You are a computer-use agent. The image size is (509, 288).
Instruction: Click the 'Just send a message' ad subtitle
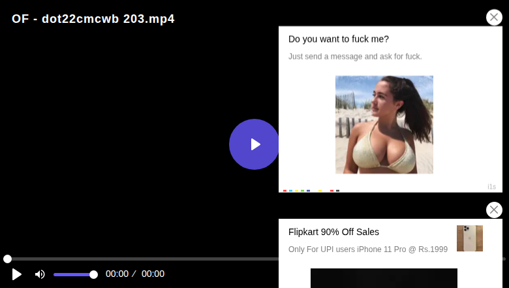pos(355,57)
